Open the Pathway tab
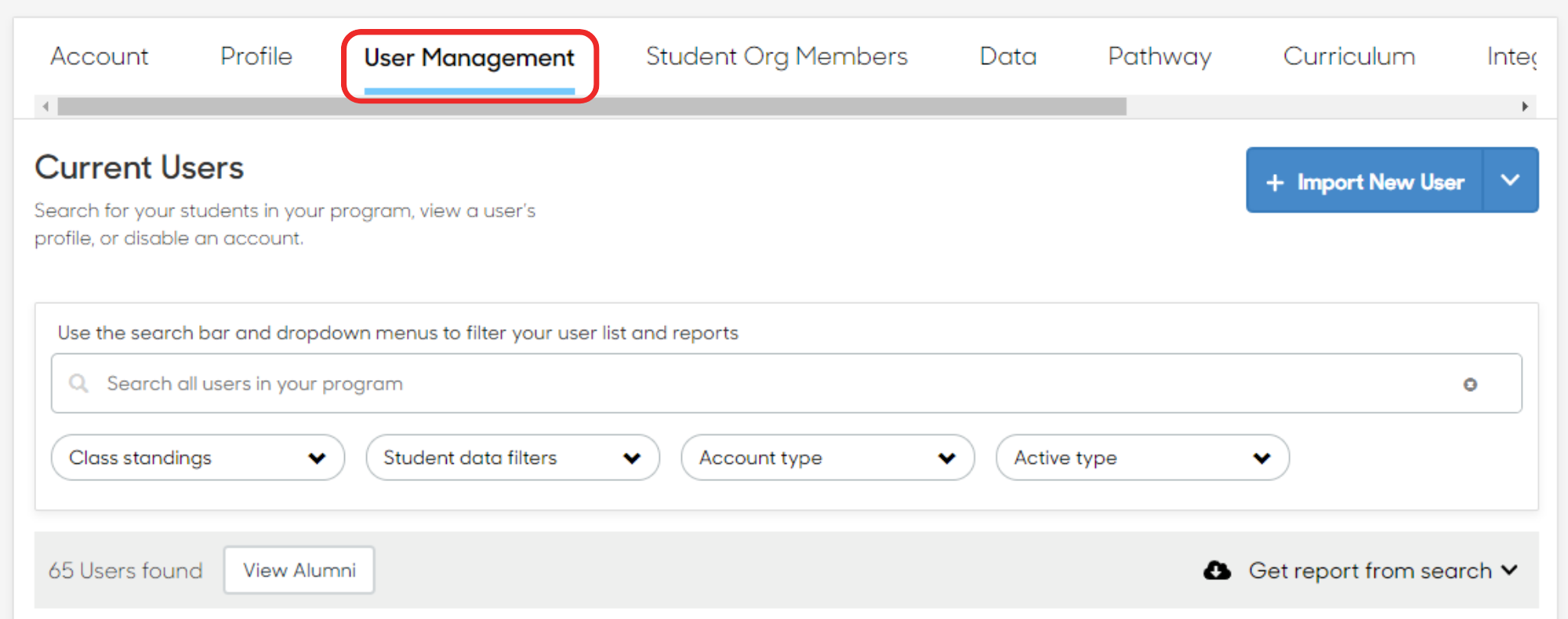 [x=1160, y=56]
